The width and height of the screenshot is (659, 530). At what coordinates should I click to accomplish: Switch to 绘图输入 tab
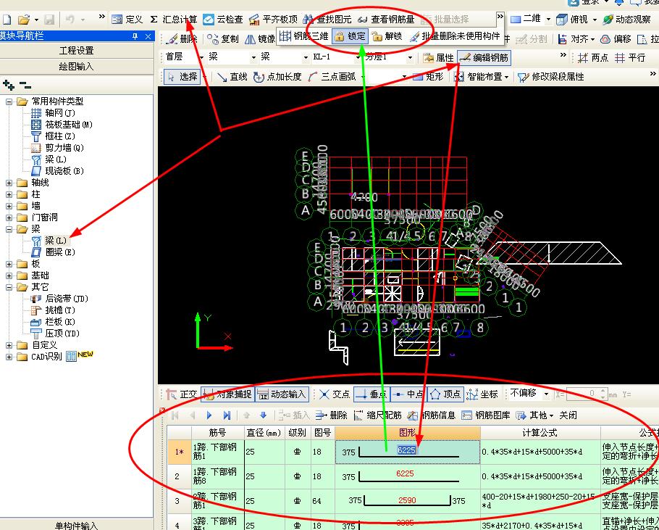(x=77, y=66)
